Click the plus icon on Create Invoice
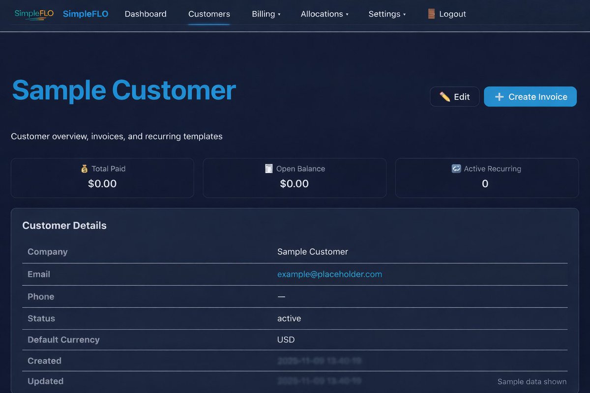 point(499,97)
